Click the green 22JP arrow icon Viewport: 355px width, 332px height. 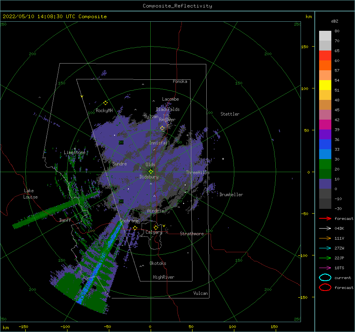pos(325,258)
